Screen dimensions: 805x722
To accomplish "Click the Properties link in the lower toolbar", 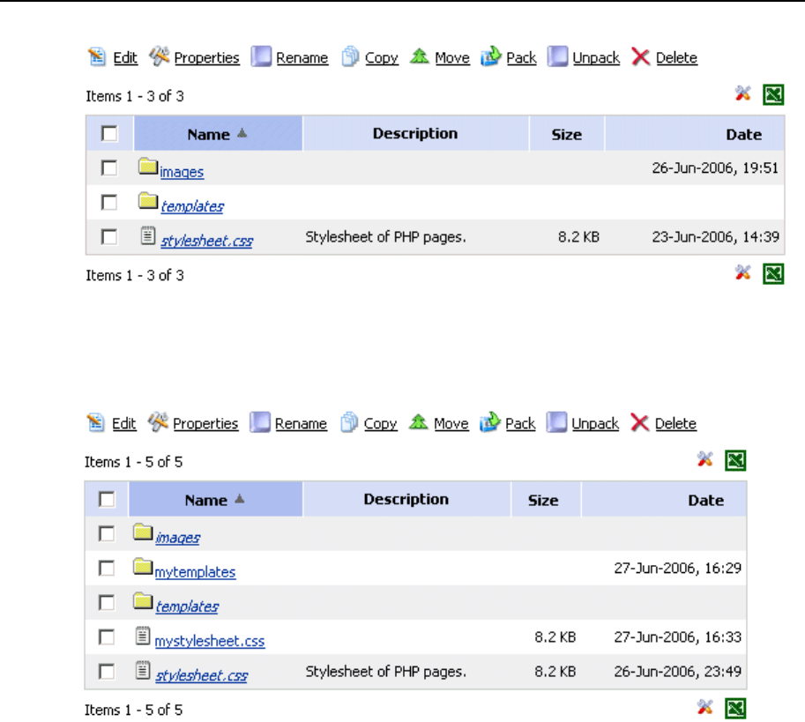I will (205, 424).
